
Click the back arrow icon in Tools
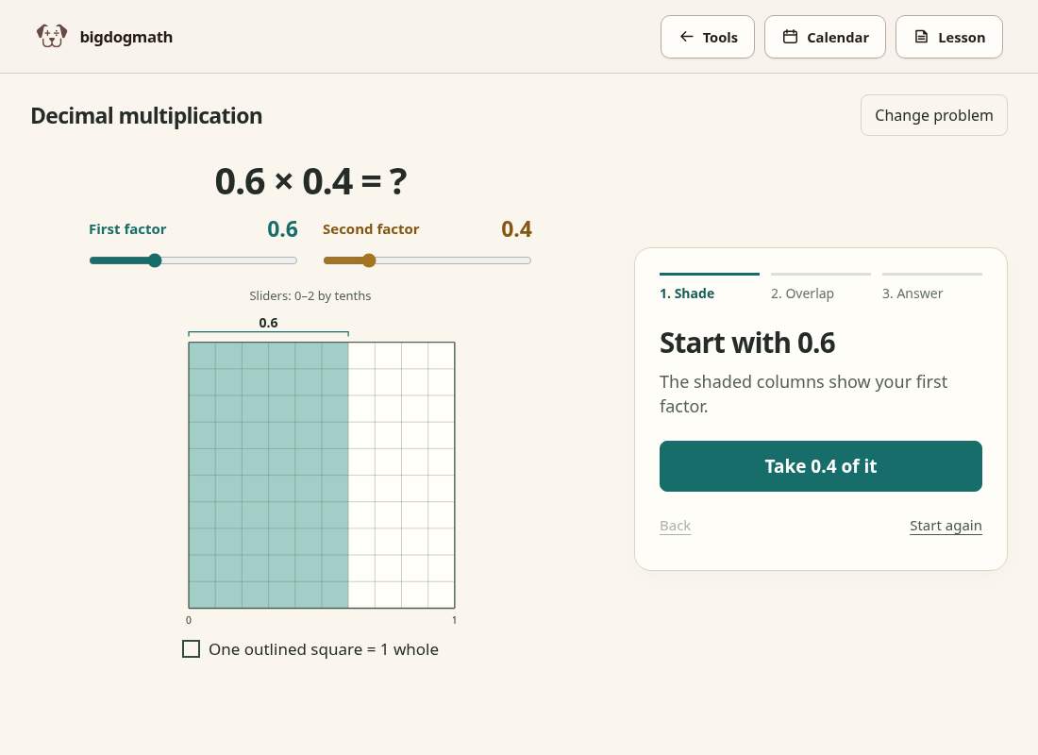686,37
